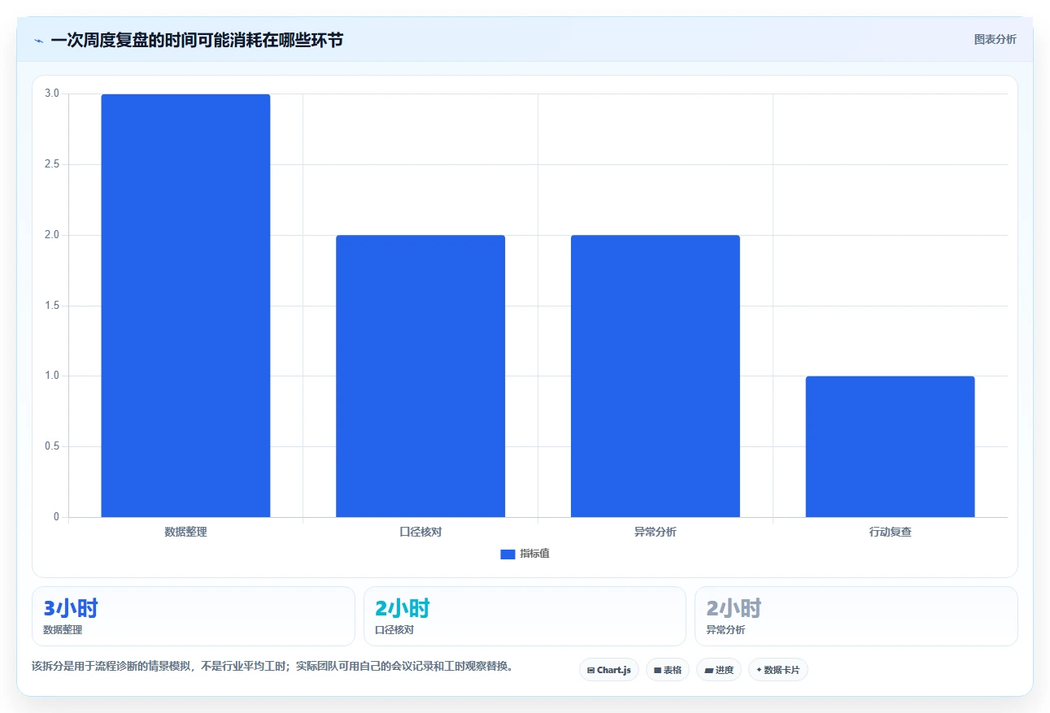Click the 图表分析 label in header
The height and width of the screenshot is (713, 1050).
point(995,39)
